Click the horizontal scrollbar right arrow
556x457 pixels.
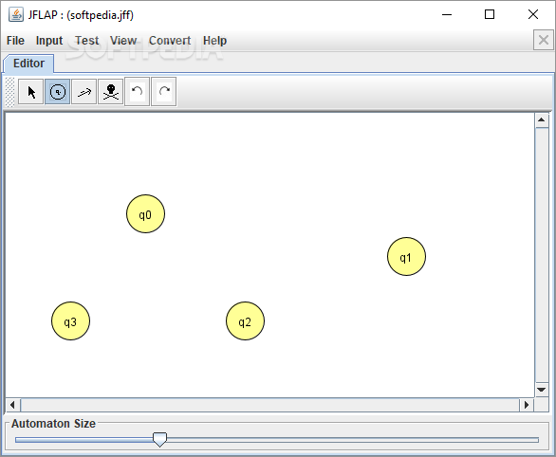point(527,405)
